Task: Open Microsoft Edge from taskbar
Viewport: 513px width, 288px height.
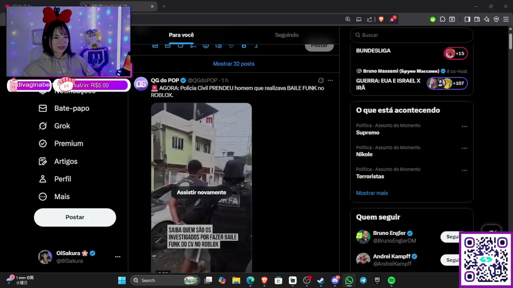Action: (x=250, y=280)
